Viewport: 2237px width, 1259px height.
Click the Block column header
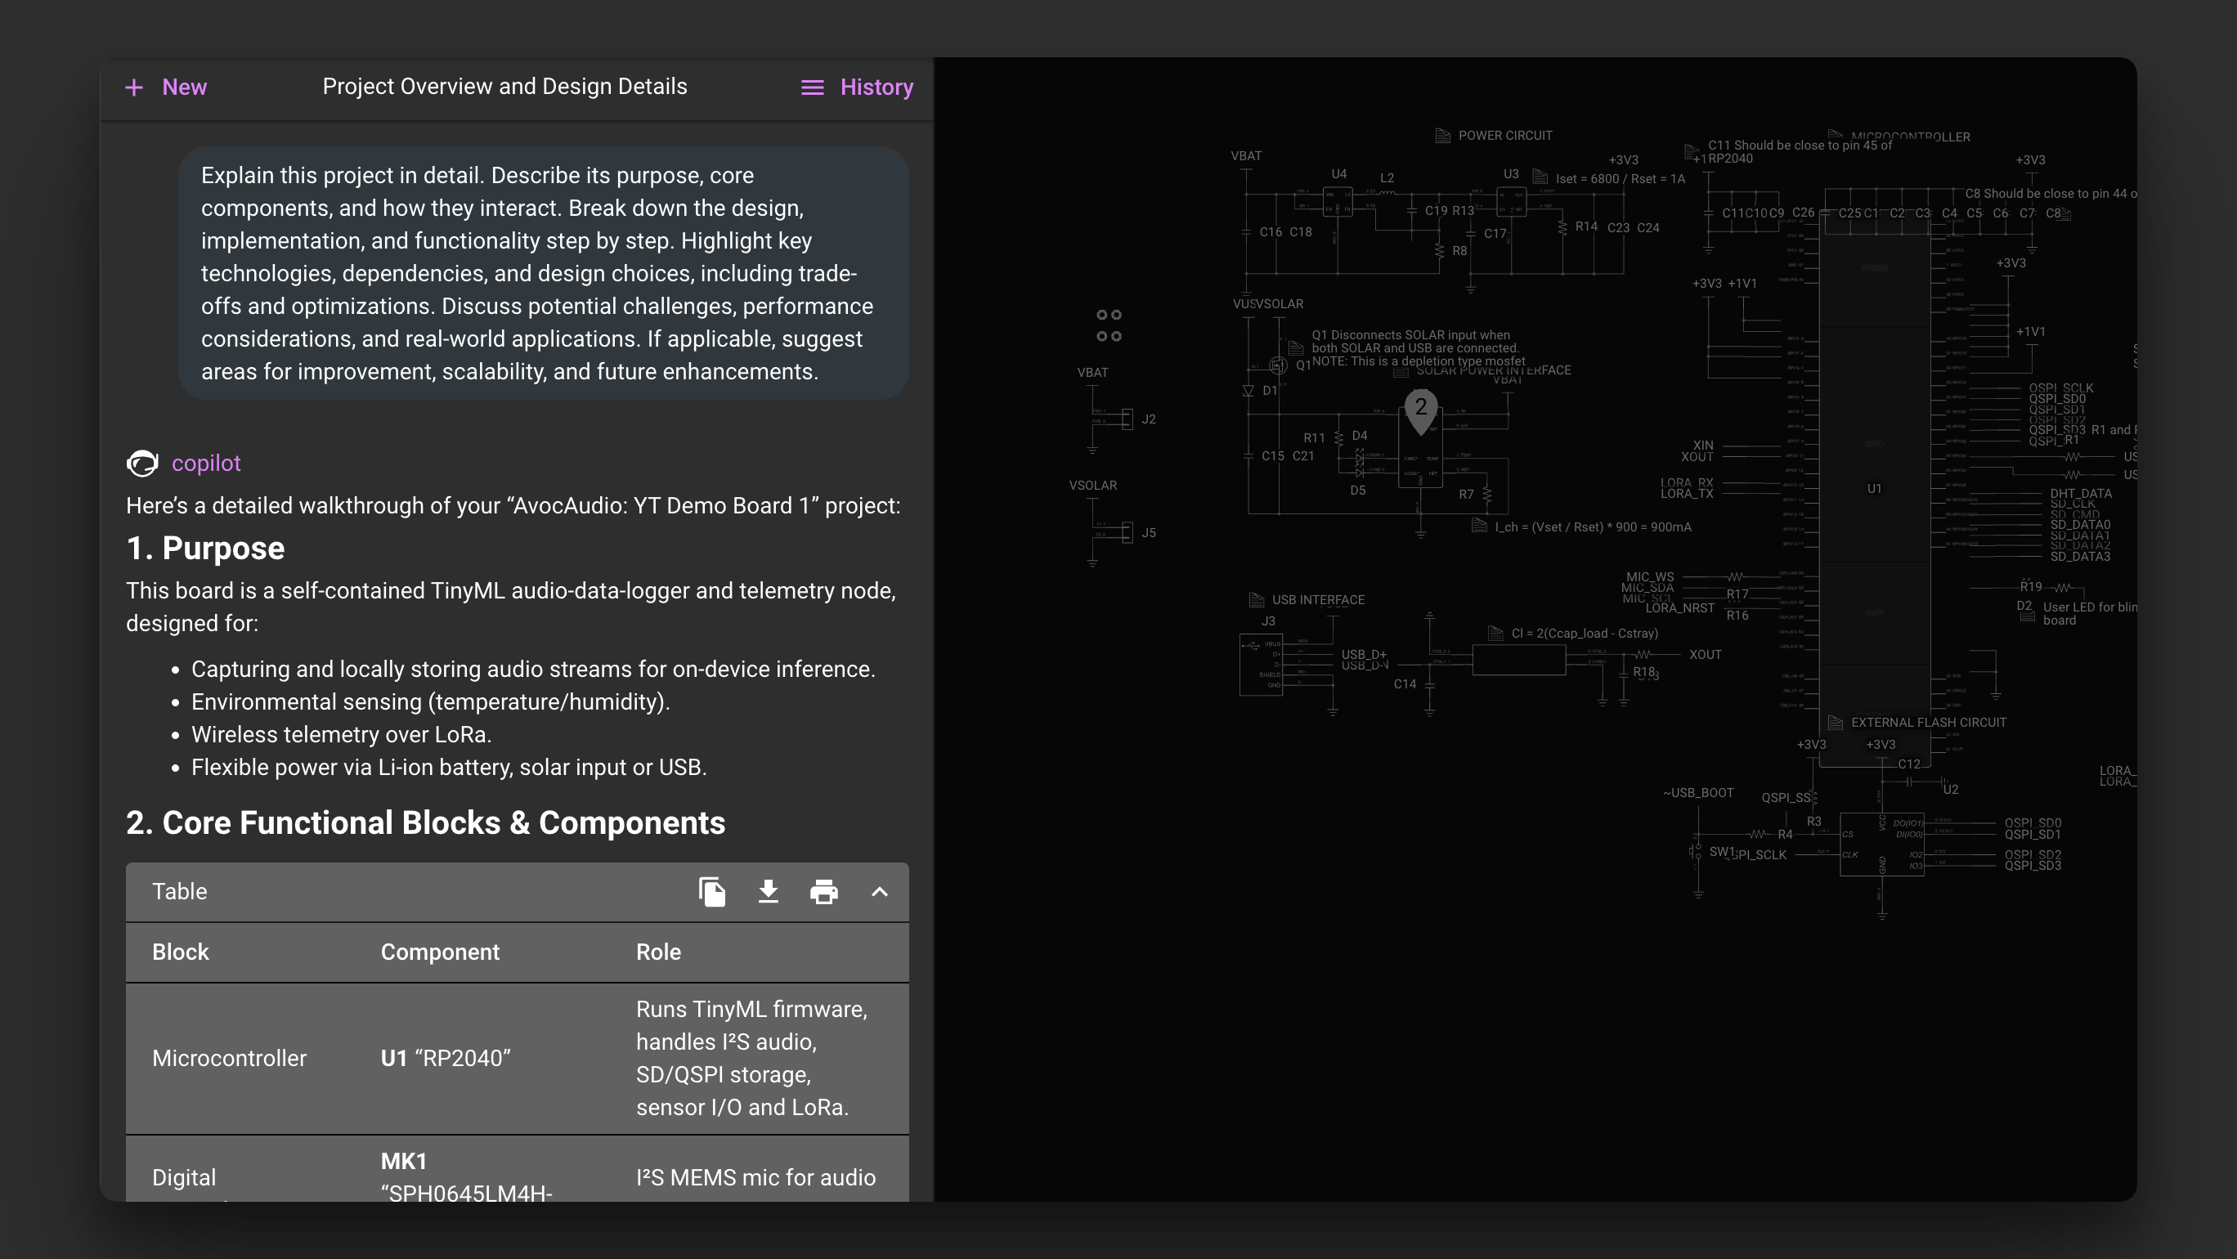(x=181, y=952)
